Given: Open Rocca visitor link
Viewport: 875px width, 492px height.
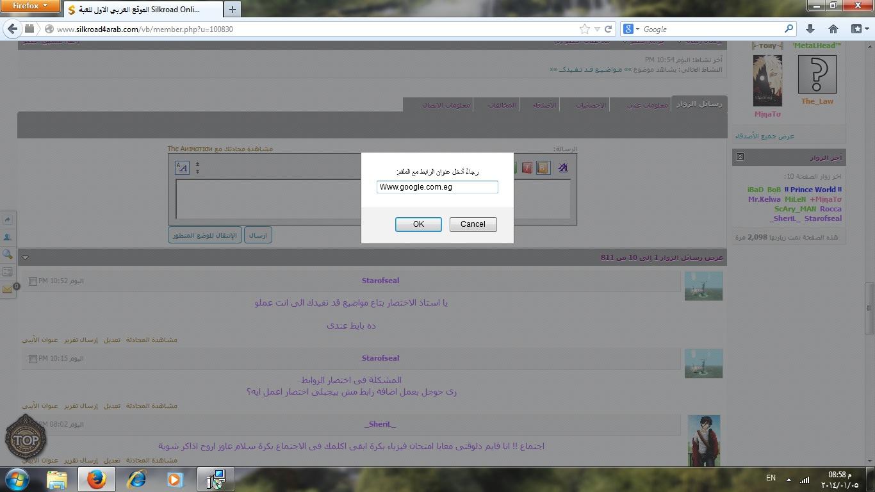Looking at the screenshot, I should click(830, 209).
